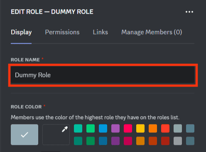Choose the bright red swatch in top row
The image size is (206, 152).
(165, 128)
